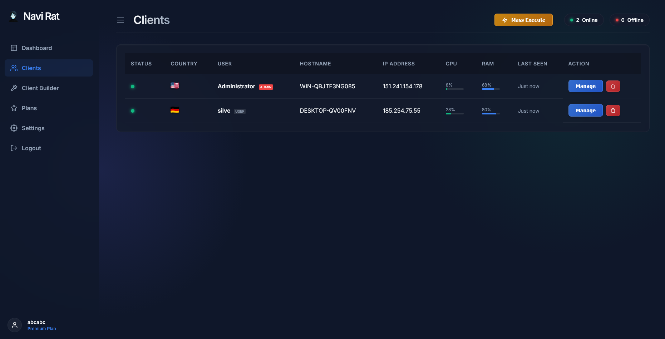Viewport: 665px width, 339px height.
Task: Click the Mass Execute button
Action: (523, 20)
